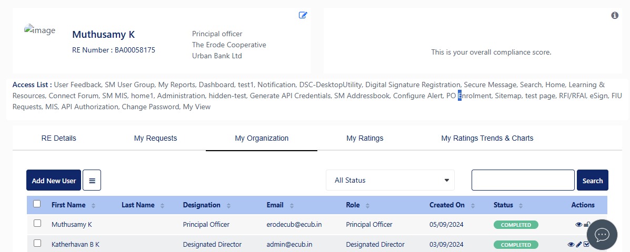The width and height of the screenshot is (630, 252).
Task: Tick the select-all checkbox in table header
Action: tap(37, 204)
